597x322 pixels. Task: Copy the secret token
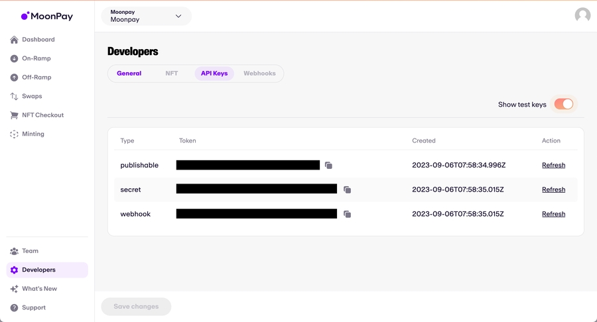point(347,190)
